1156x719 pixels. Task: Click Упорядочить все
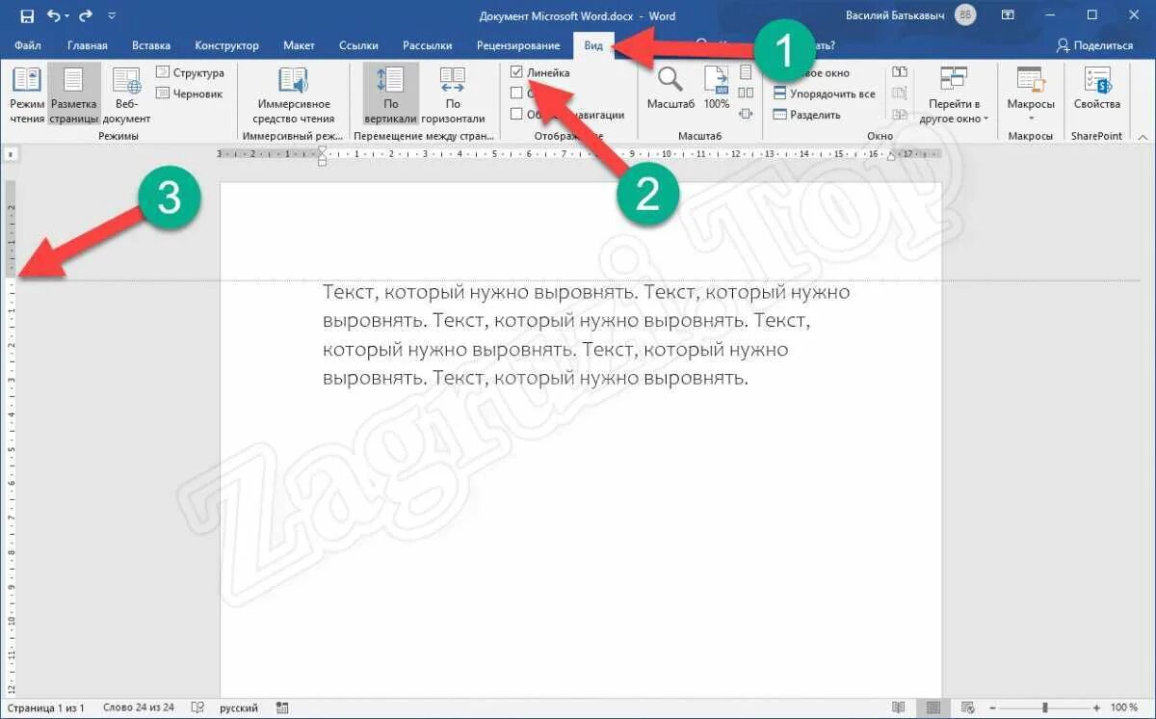click(825, 93)
